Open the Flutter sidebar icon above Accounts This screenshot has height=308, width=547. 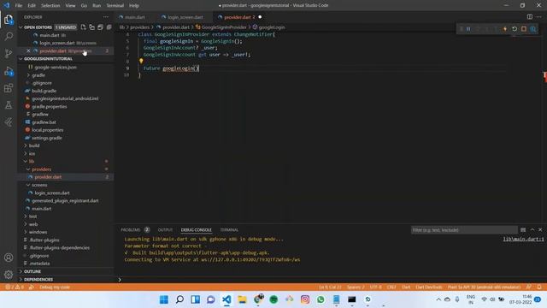(9, 121)
